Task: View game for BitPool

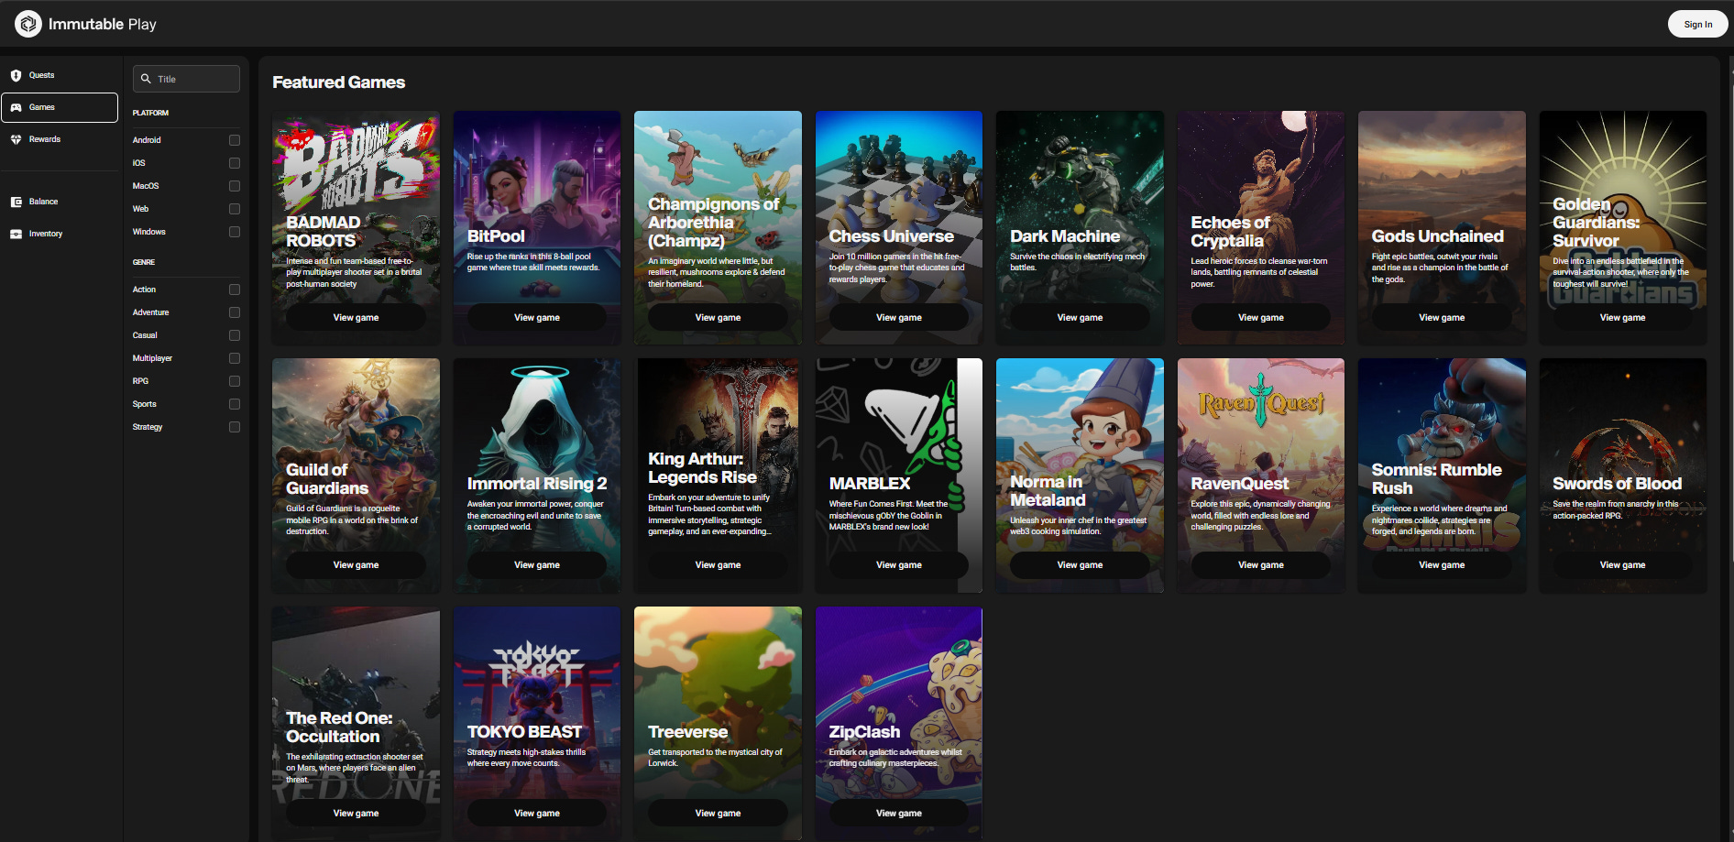Action: 537,317
